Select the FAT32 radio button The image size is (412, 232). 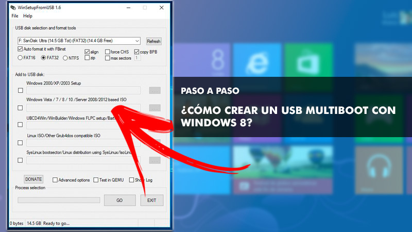tap(43, 58)
